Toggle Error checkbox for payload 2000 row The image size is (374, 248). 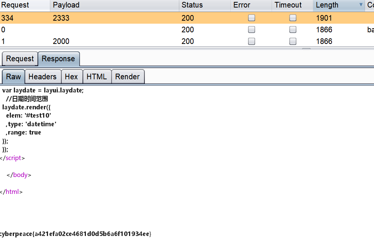pyautogui.click(x=251, y=41)
